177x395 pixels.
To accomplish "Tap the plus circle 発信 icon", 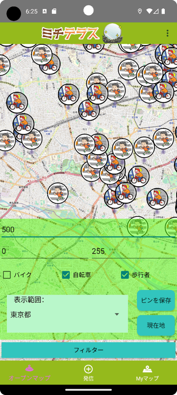I will [88, 369].
